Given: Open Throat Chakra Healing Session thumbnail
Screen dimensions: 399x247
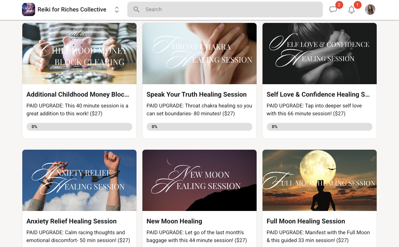Looking at the screenshot, I should tap(199, 53).
